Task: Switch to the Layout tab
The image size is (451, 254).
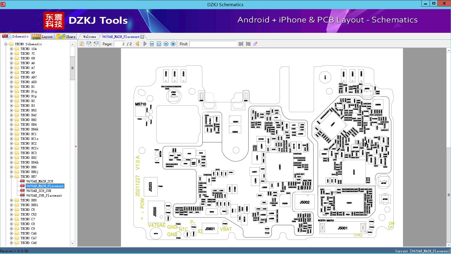Action: [x=43, y=37]
